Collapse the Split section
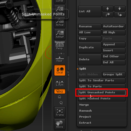Screen dimensions: 131x131 point(82,69)
